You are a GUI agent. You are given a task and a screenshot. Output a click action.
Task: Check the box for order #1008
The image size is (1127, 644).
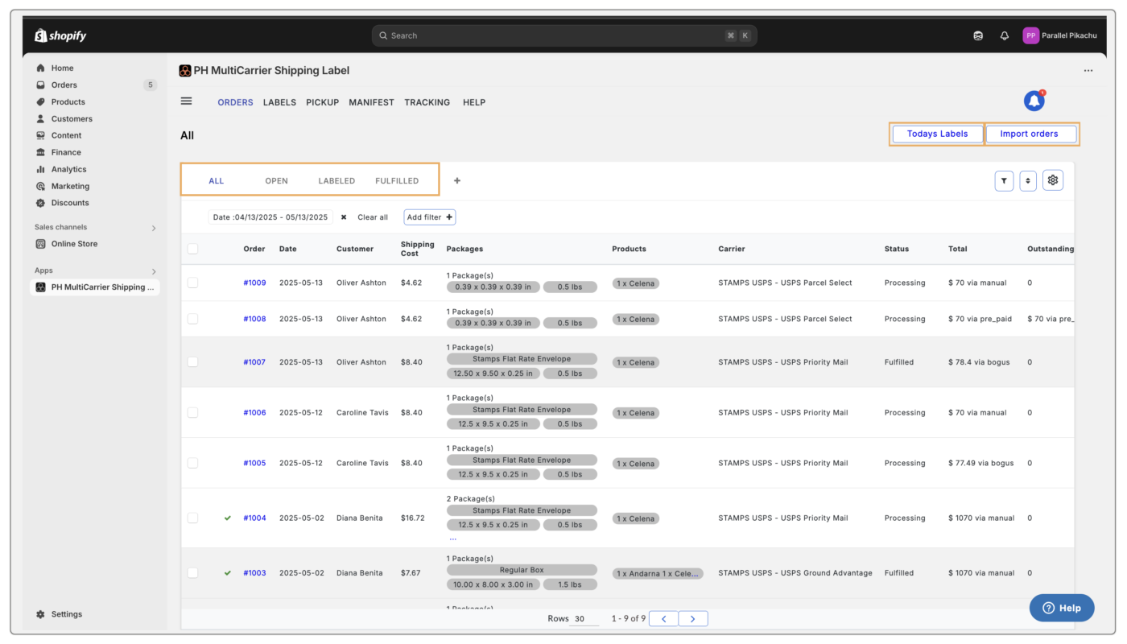pyautogui.click(x=192, y=319)
